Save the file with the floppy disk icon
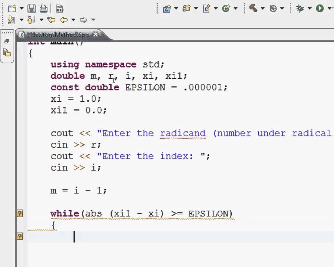Viewport: 334px width, 267px height. click(32, 9)
